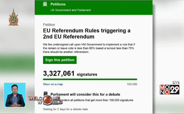This screenshot has width=184, height=114.
Task: Click the EU Referendum Rules petition title
Action: tap(87, 34)
